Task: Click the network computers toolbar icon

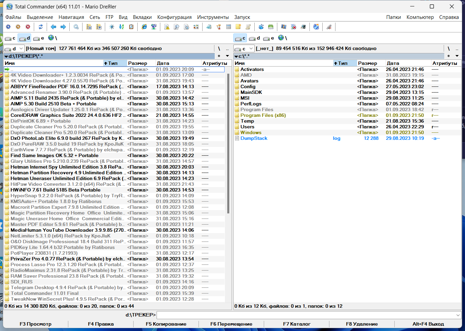Action: click(154, 27)
